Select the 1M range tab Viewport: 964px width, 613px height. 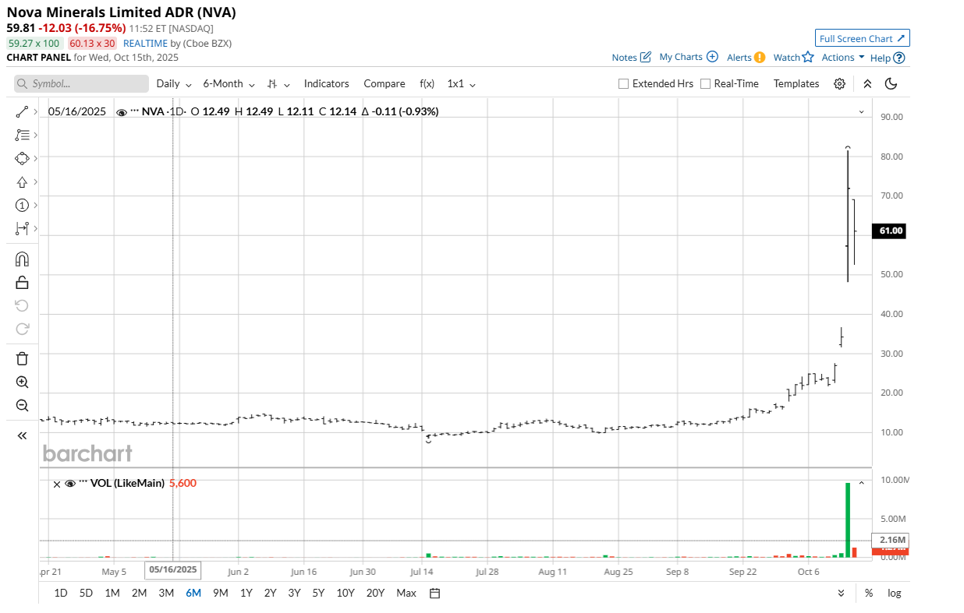[112, 593]
